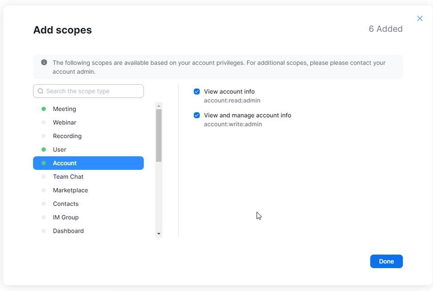433x291 pixels.
Task: Uncheck View account info scope
Action: pos(197,91)
